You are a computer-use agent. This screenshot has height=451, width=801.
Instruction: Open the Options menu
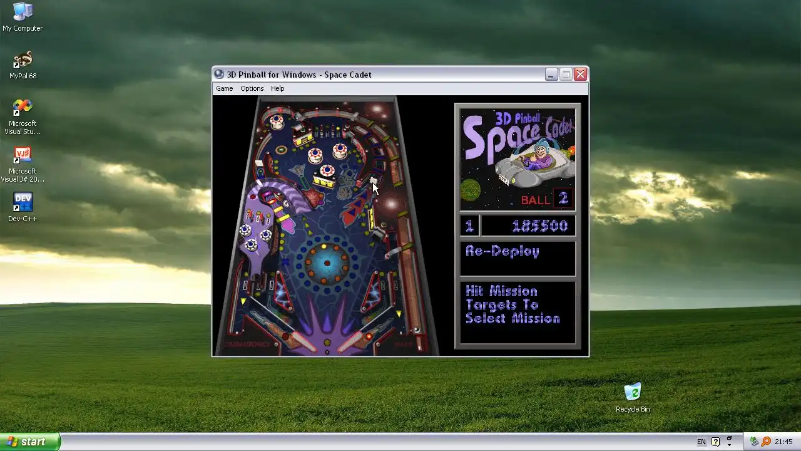(252, 88)
